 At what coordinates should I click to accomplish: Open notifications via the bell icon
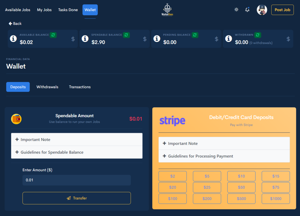[x=247, y=9]
